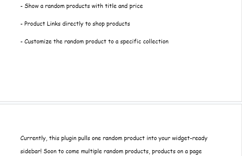Click the word 'Show' in the first bullet

[x=32, y=6]
